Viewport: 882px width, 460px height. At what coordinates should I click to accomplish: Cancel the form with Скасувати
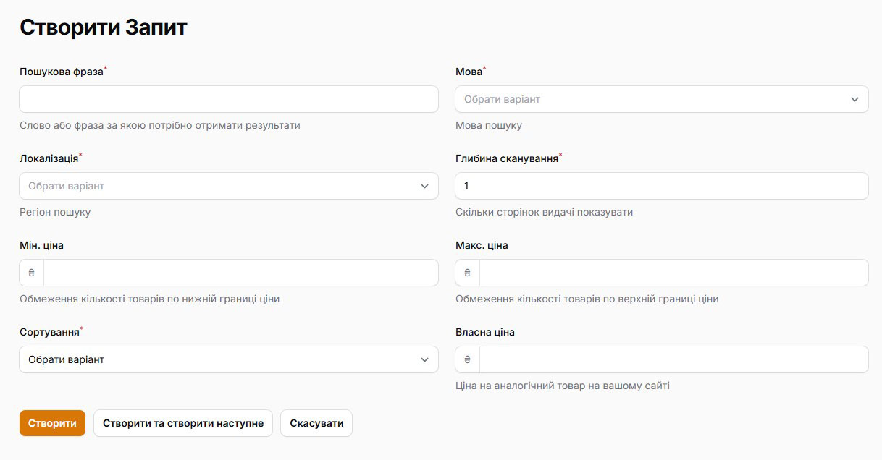coord(316,423)
